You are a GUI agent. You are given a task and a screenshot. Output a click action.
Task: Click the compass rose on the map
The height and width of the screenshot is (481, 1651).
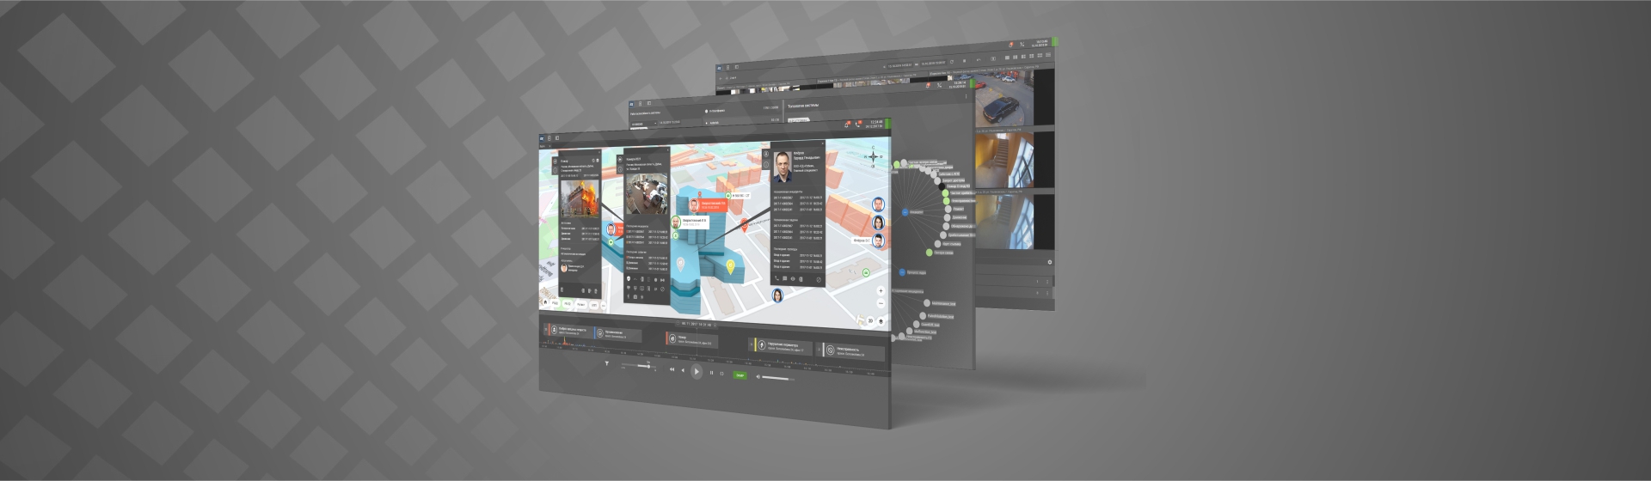(873, 156)
